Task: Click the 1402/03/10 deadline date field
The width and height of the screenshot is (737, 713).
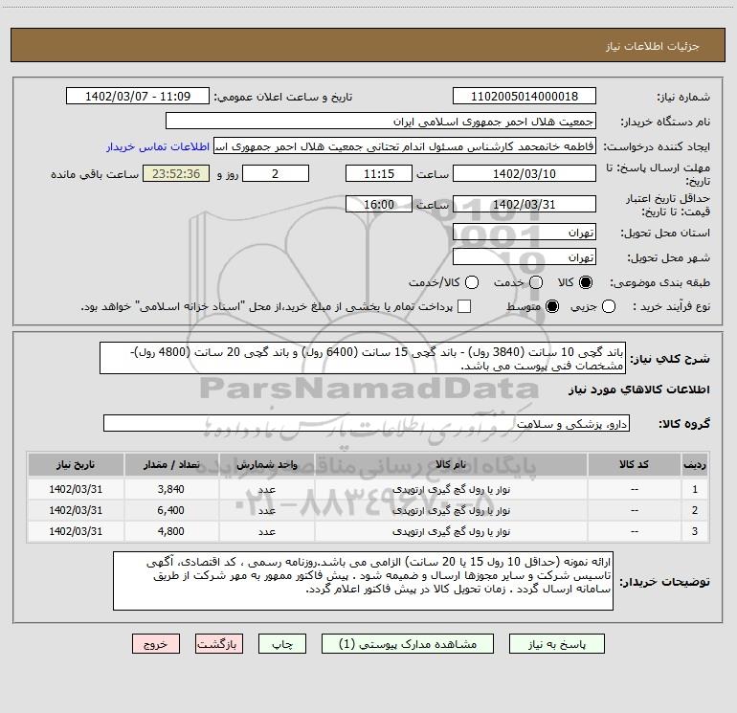Action: 525,173
